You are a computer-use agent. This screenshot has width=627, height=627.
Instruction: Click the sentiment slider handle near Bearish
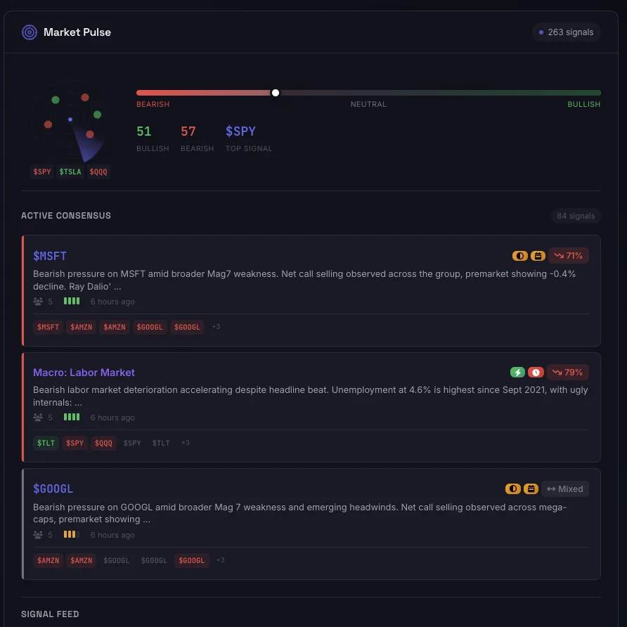275,92
